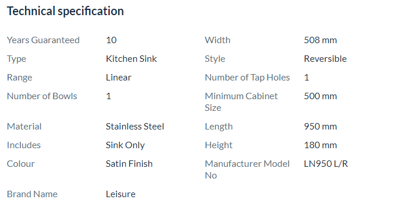Select the Years Guaranteed label
The width and height of the screenshot is (399, 217).
coord(43,40)
